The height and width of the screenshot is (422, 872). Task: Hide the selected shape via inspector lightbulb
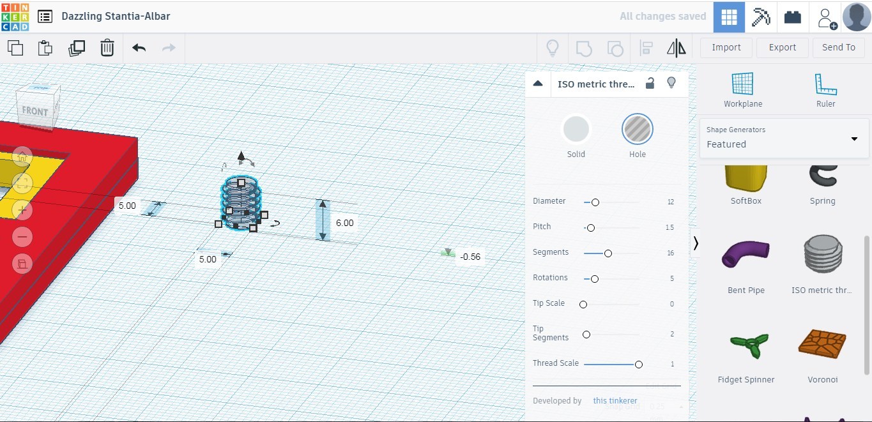(x=671, y=83)
